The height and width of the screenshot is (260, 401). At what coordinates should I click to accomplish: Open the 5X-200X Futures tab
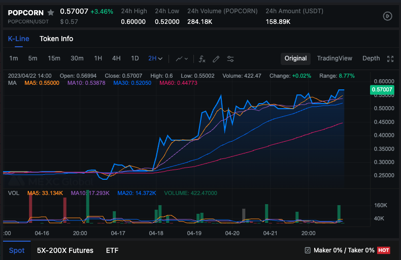coord(65,250)
